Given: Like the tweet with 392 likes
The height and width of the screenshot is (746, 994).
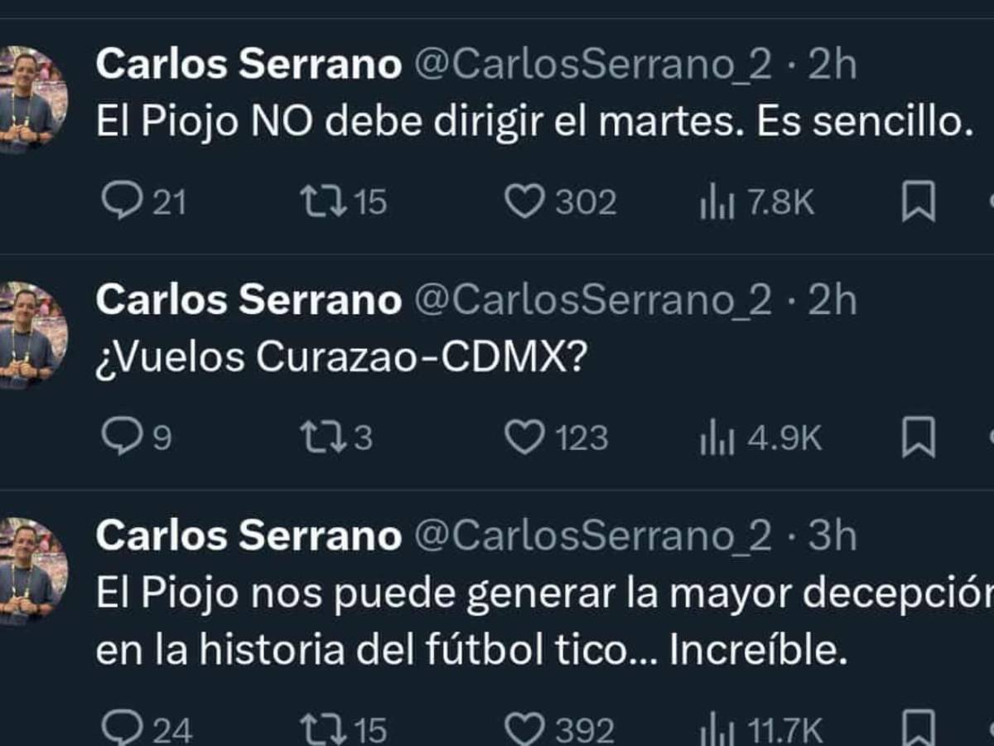Looking at the screenshot, I should click(524, 729).
